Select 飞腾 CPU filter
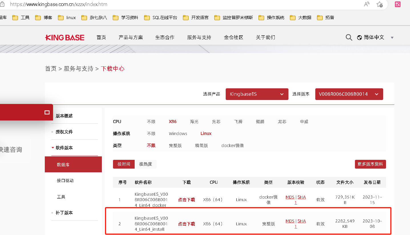The width and height of the screenshot is (410, 235). [238, 122]
